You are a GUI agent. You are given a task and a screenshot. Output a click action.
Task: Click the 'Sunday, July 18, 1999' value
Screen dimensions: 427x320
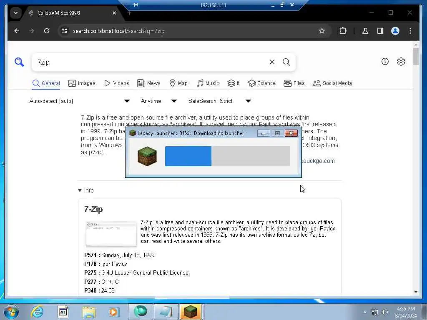click(x=128, y=255)
